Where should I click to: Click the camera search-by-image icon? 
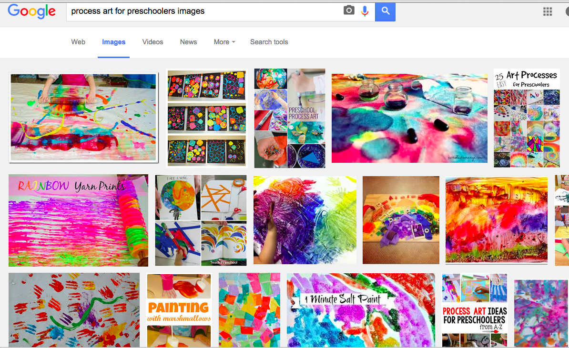click(349, 11)
